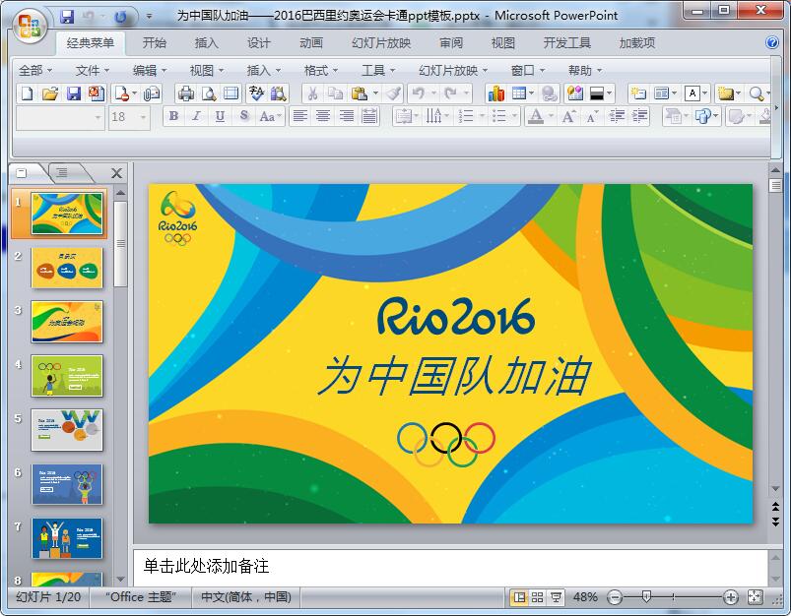
Task: Click the 48% zoom level
Action: pyautogui.click(x=585, y=597)
